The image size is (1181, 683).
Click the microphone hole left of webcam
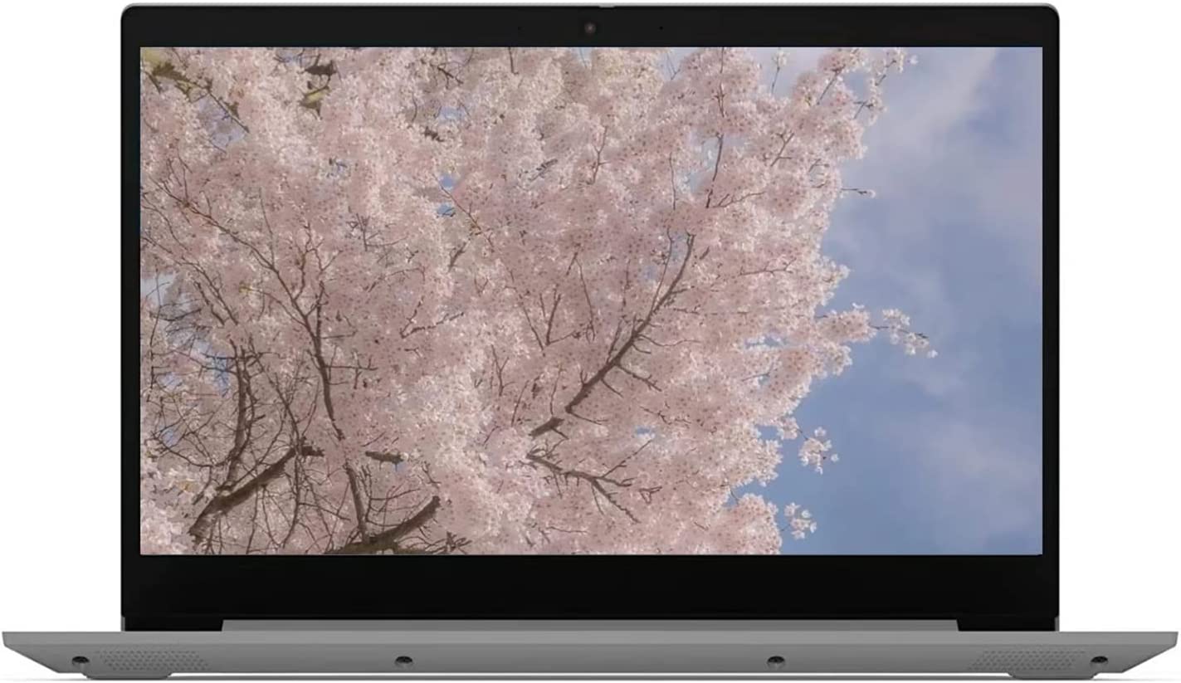[520, 28]
